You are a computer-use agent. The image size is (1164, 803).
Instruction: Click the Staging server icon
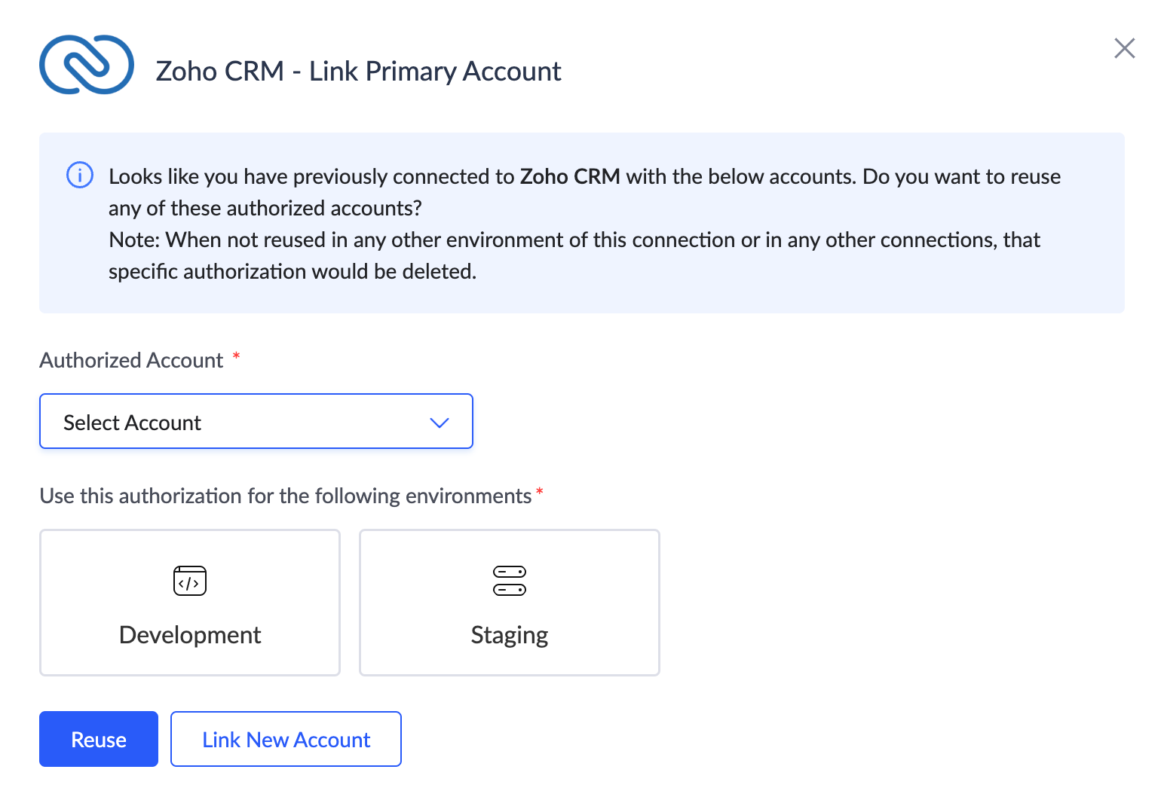(x=510, y=581)
